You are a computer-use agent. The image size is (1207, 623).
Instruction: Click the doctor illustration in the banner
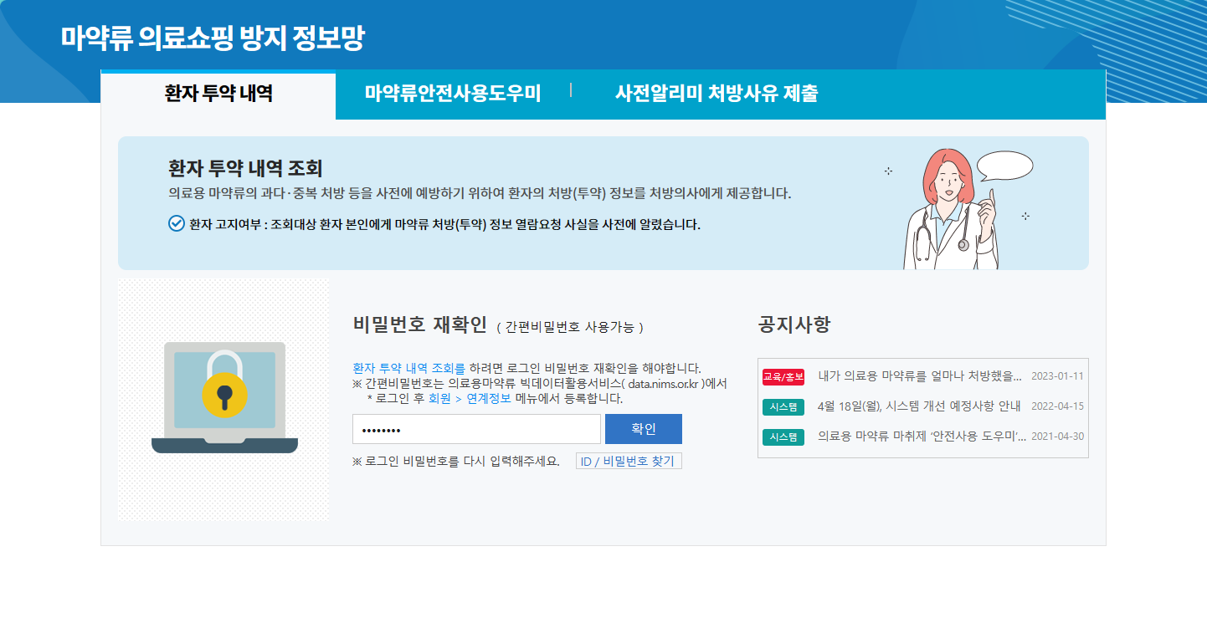pos(950,213)
